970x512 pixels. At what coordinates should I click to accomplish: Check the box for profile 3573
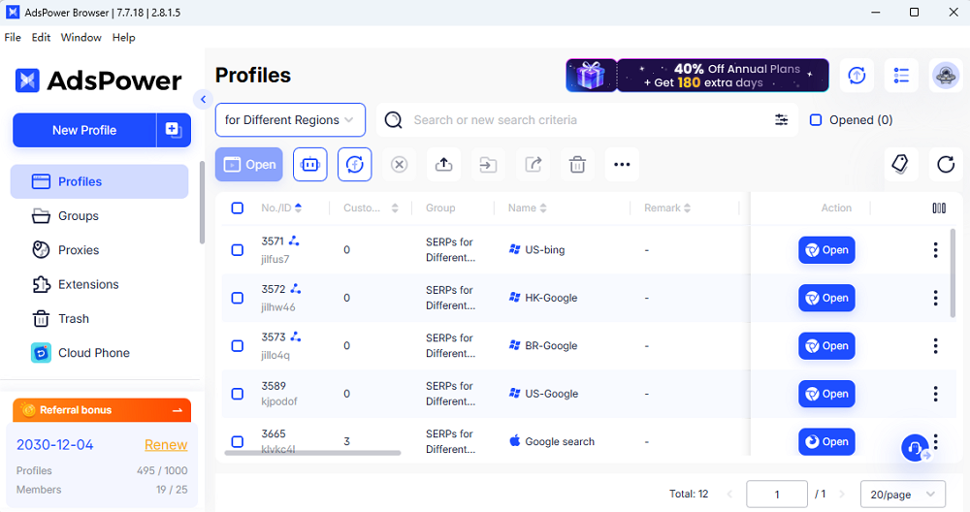238,345
